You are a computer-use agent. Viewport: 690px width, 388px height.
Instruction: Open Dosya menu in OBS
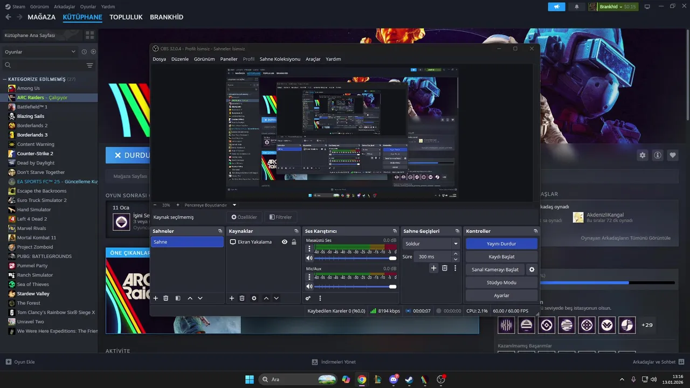click(x=159, y=59)
